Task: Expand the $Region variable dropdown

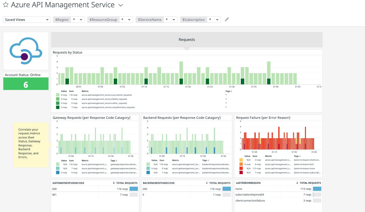Action: [81, 20]
